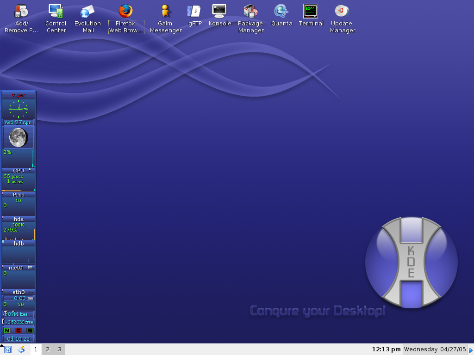
Task: Click the show desktop pencil icon in panel
Action: point(21,349)
